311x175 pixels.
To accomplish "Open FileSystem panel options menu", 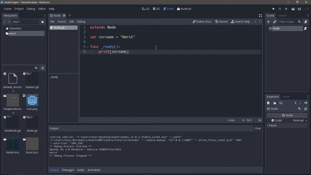I will tap(44, 16).
